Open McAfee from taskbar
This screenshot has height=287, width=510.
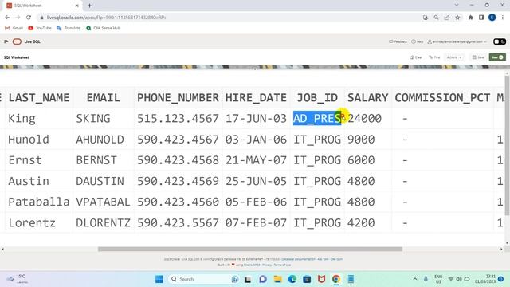(321, 279)
